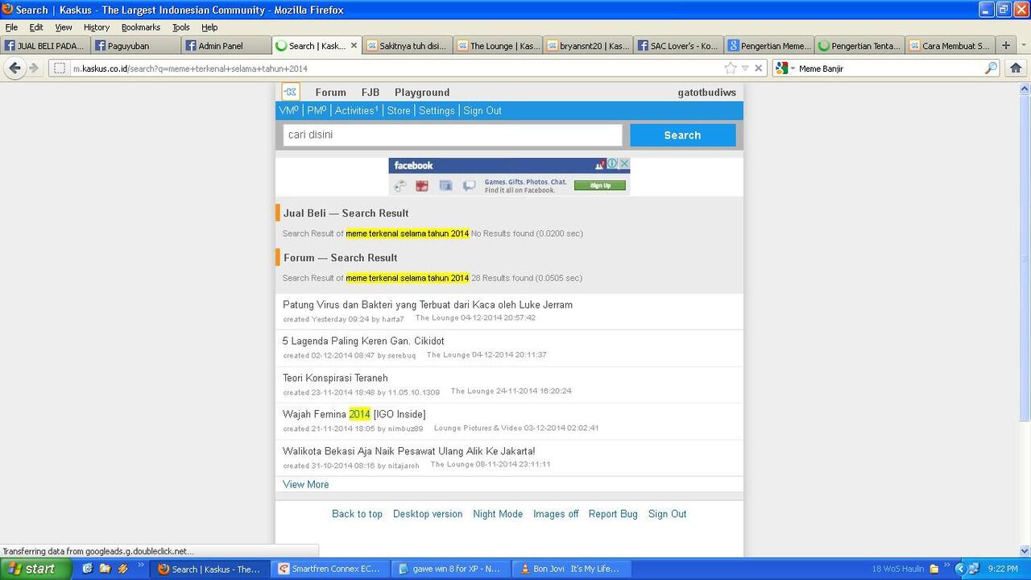Open a new tab with the plus button
1031x580 pixels.
pos(1006,46)
